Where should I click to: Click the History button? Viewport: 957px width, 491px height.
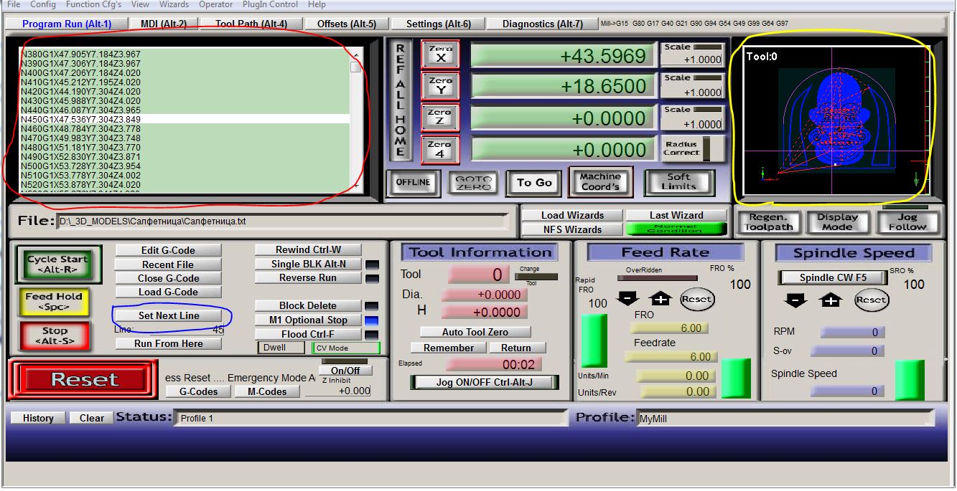tap(38, 418)
